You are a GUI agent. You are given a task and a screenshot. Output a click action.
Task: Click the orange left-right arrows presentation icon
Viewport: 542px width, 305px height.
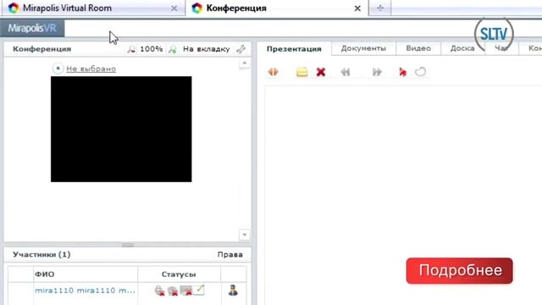click(273, 72)
